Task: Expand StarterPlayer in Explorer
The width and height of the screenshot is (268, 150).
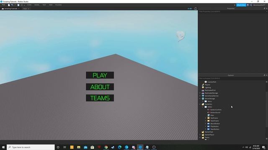Action: tap(200, 135)
